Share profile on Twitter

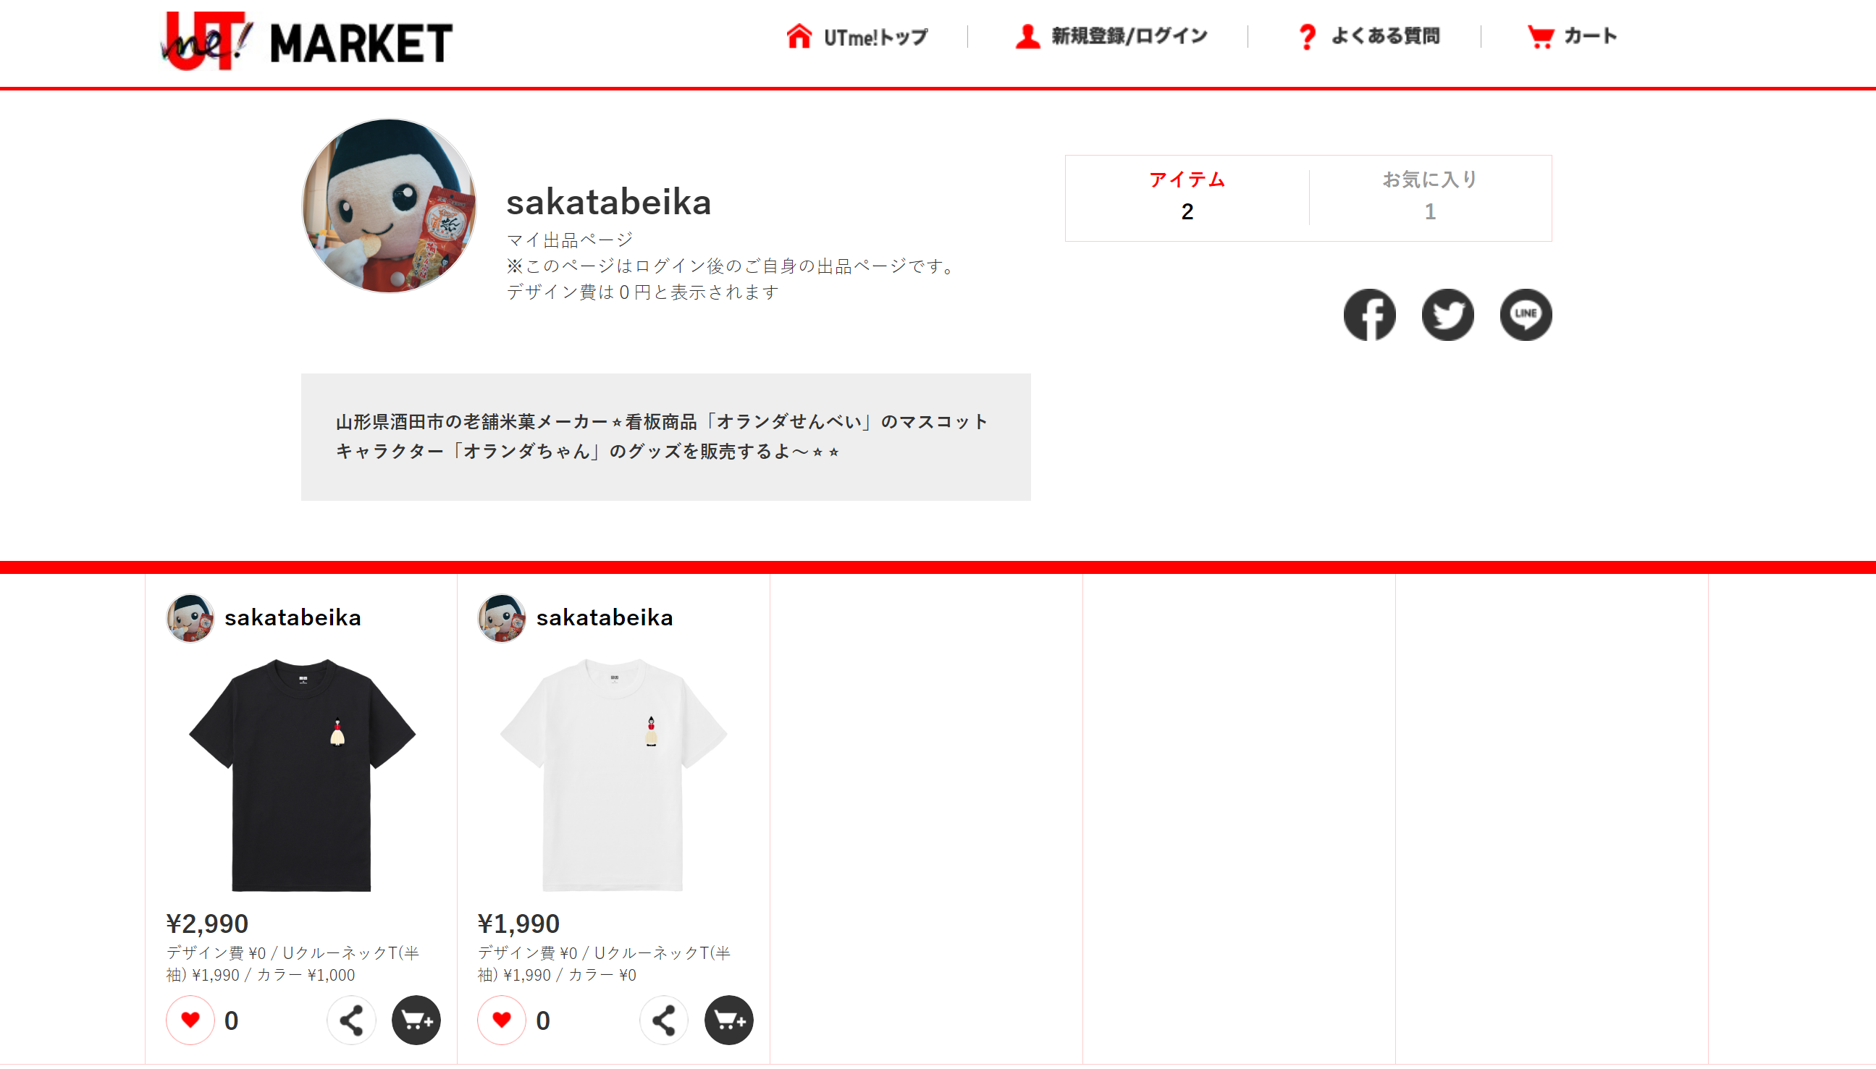click(x=1447, y=315)
